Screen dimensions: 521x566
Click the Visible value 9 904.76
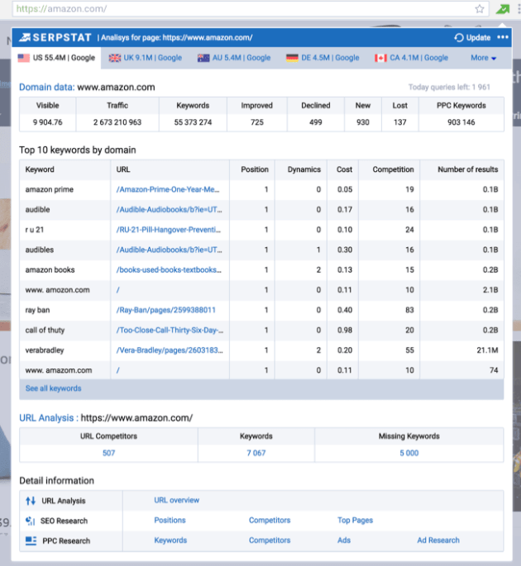point(48,122)
